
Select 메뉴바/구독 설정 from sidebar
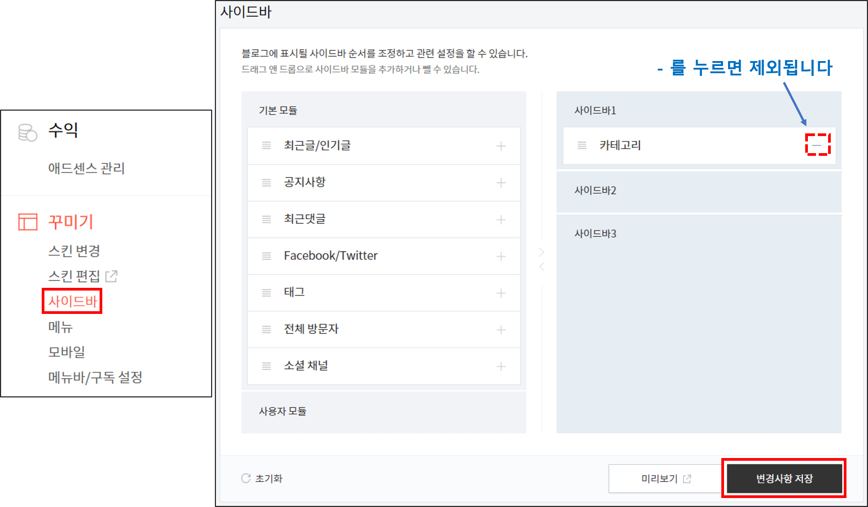pos(97,378)
